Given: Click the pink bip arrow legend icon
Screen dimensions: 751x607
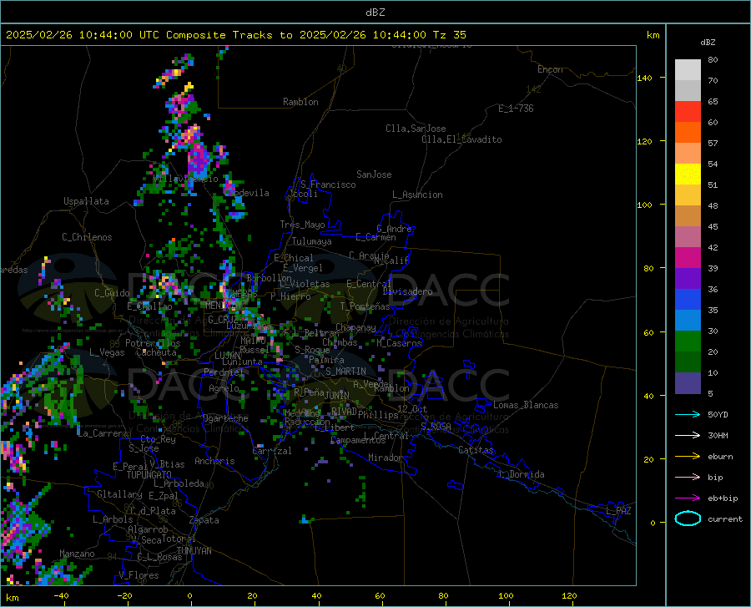Looking at the screenshot, I should [688, 478].
